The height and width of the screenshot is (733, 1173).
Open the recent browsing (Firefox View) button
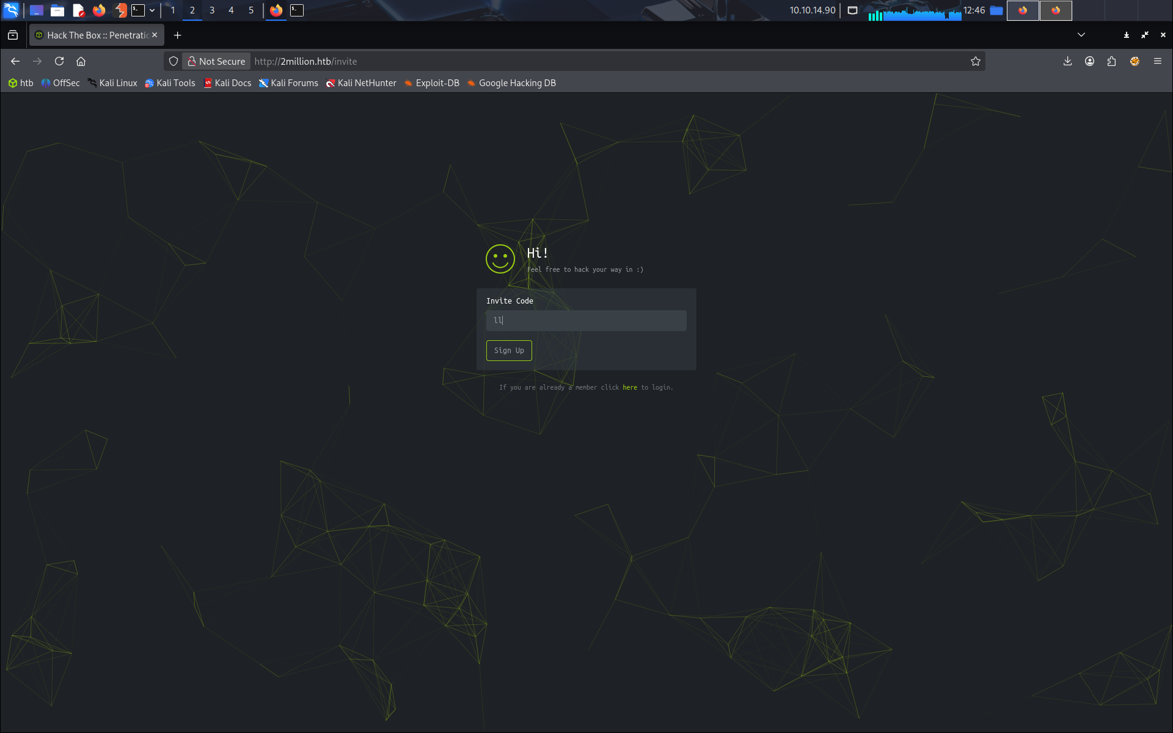[x=13, y=35]
